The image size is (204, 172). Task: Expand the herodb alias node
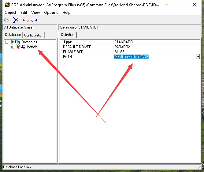(x=13, y=47)
